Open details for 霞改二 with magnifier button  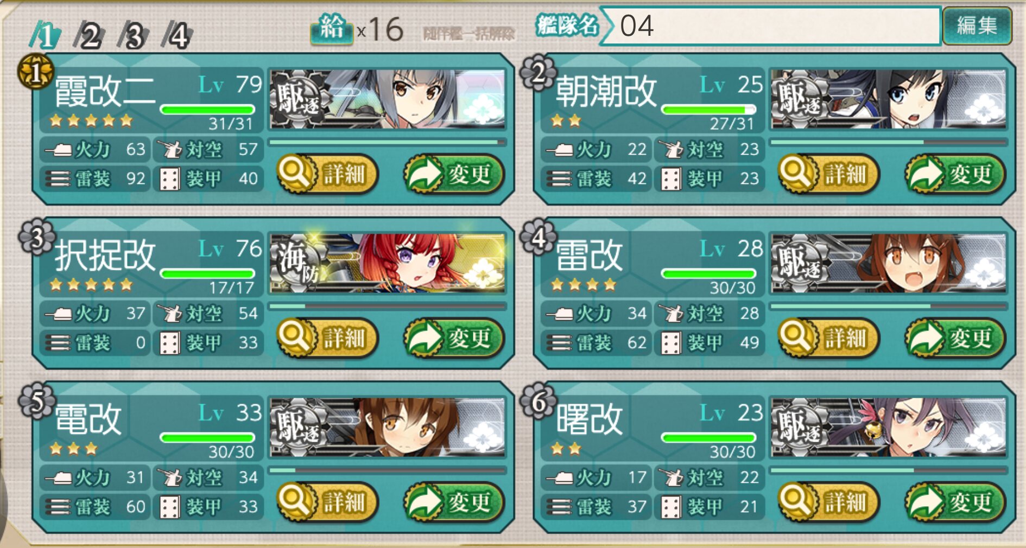[x=327, y=174]
